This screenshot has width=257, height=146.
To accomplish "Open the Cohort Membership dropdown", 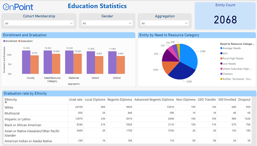I will (39, 23).
